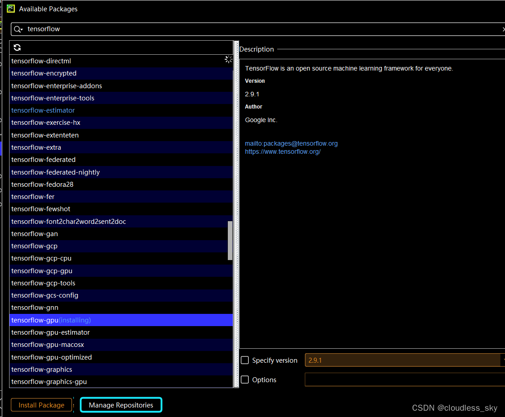This screenshot has width=505, height=417.
Task: Select tensorflow-font2char2word2sent2doc package
Action: [x=121, y=221]
